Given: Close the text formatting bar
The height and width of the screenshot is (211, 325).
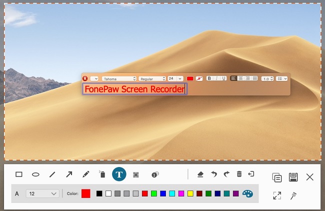Looking at the screenshot, I should pyautogui.click(x=85, y=78).
